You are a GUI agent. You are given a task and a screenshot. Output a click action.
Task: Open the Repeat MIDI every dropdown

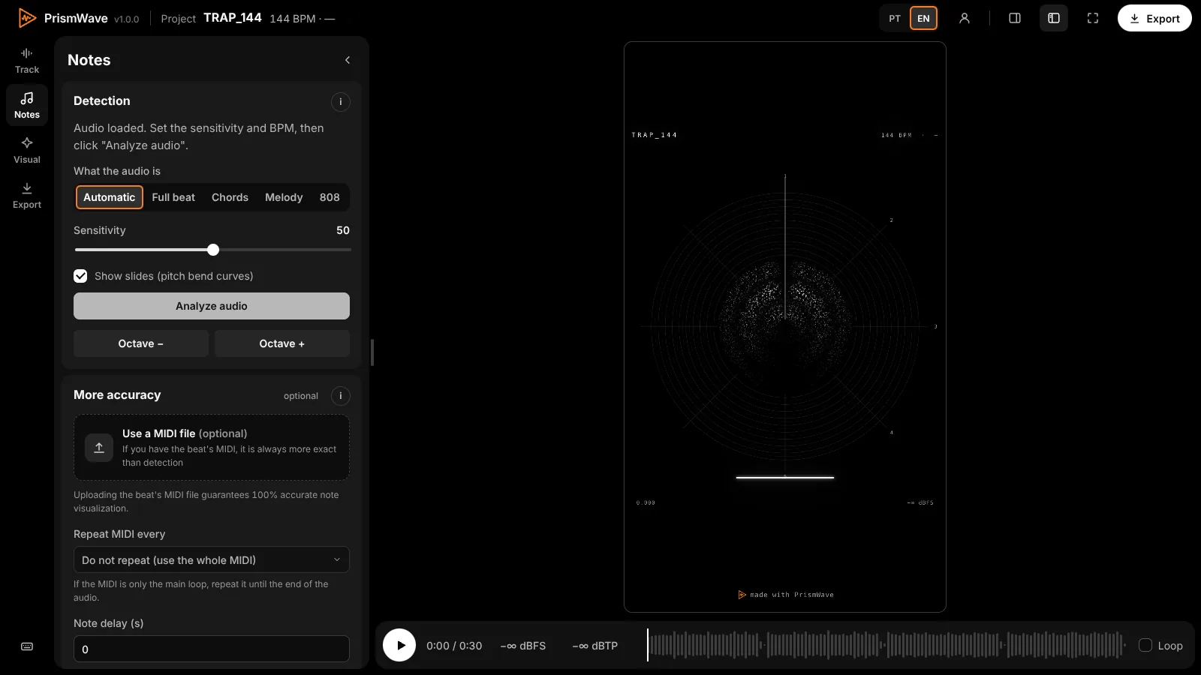212,560
